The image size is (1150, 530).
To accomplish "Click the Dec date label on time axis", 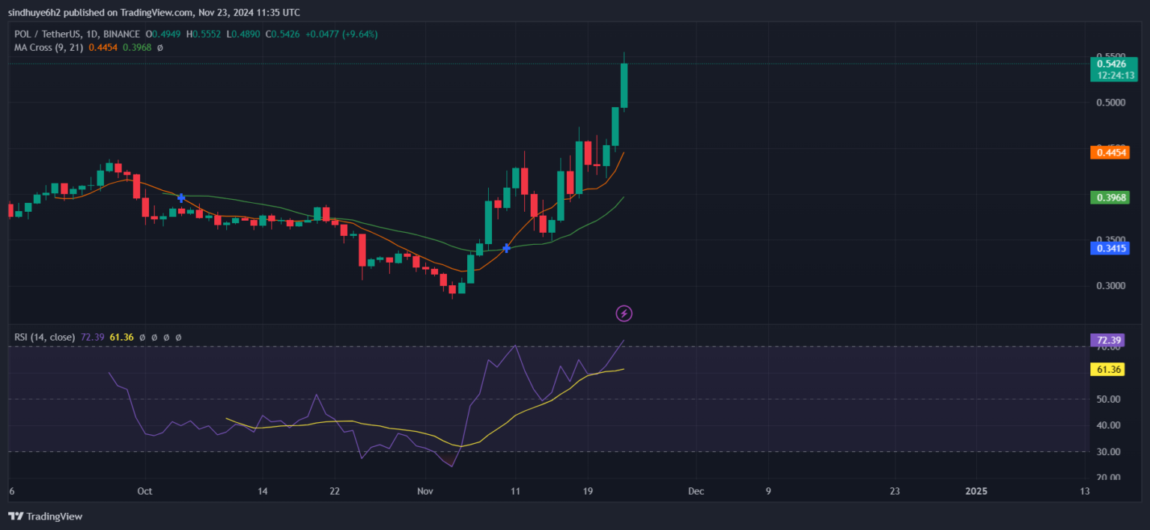I will 696,491.
